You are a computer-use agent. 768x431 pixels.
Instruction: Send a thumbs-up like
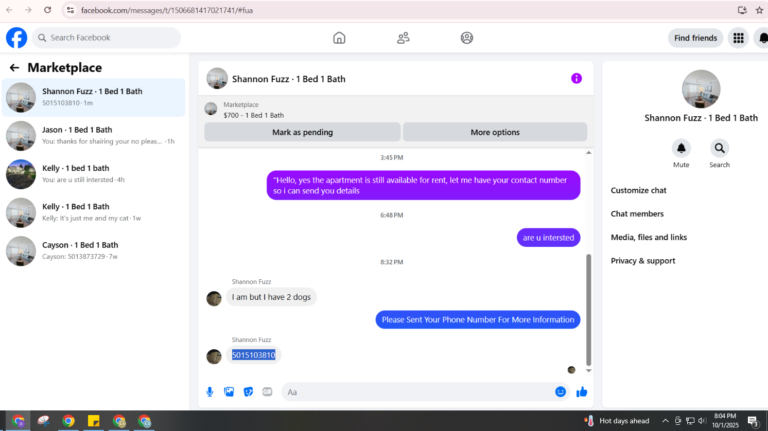[582, 392]
